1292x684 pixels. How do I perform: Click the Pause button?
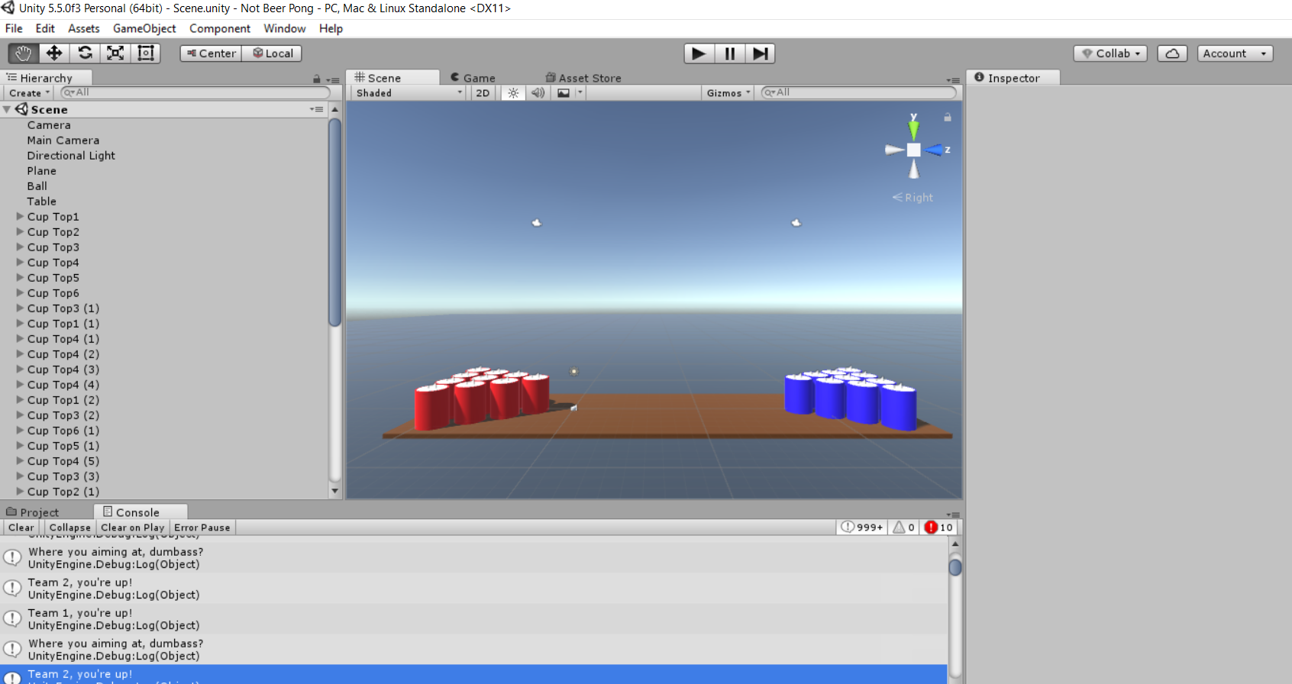(730, 53)
